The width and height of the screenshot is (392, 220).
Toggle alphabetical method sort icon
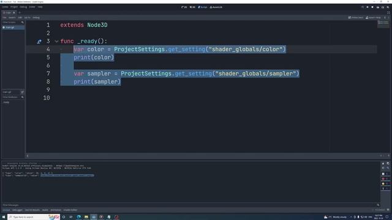coord(22,92)
